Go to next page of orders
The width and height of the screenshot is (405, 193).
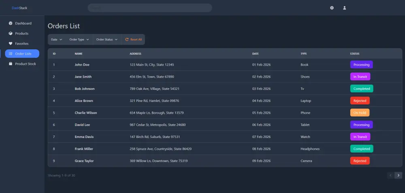398,176
